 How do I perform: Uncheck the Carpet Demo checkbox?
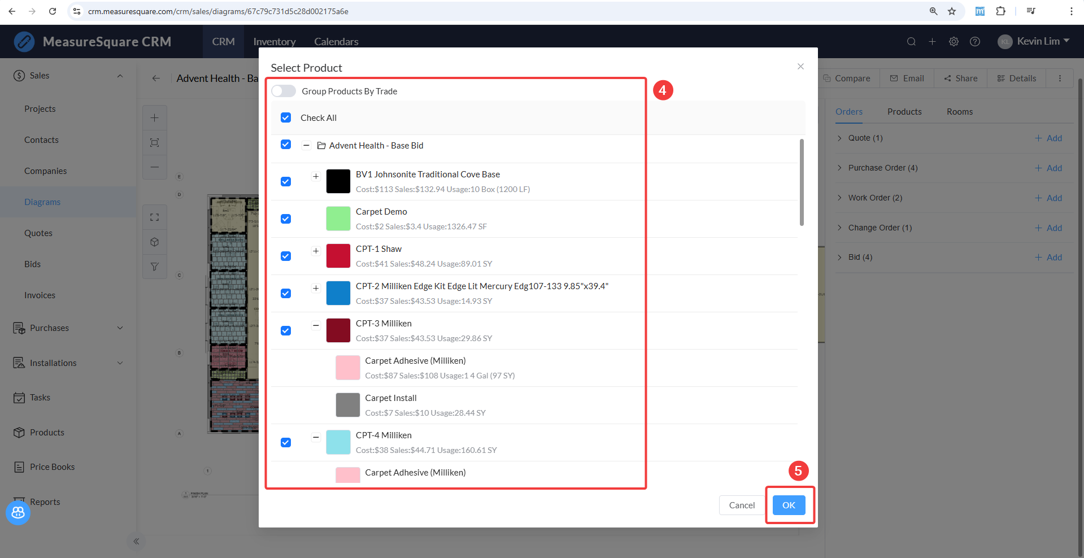click(286, 219)
